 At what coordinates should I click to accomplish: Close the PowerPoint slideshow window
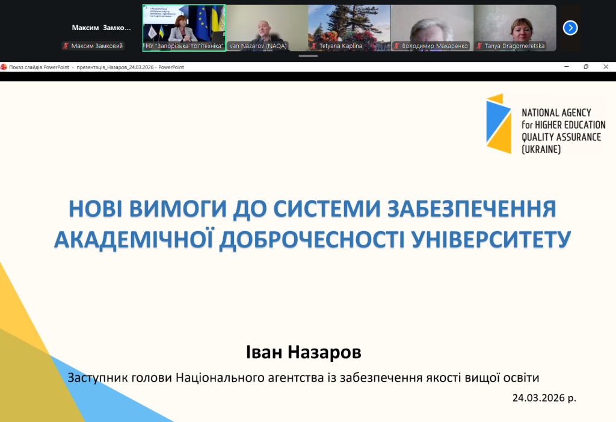[x=606, y=67]
